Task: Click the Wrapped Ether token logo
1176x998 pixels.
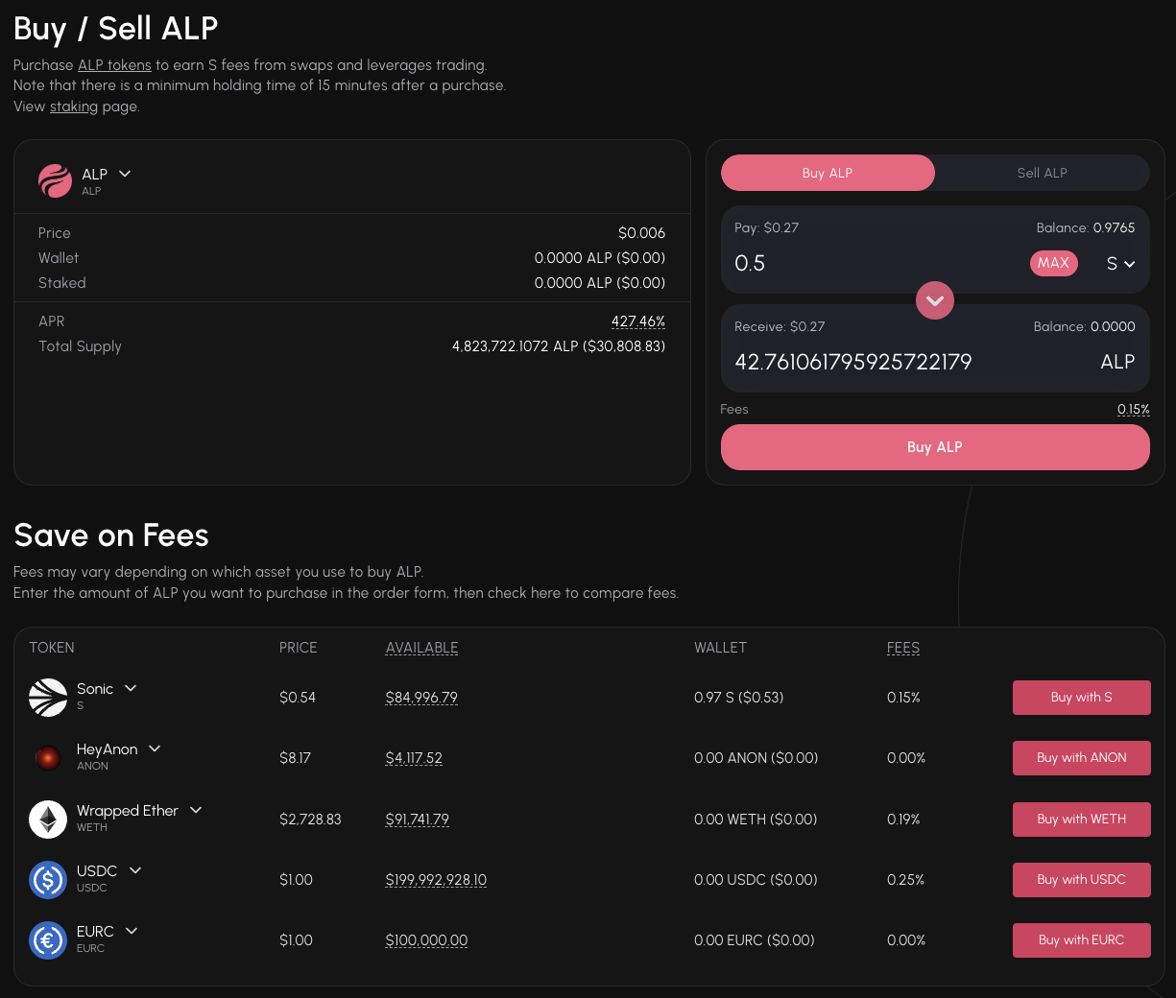Action: (x=48, y=820)
